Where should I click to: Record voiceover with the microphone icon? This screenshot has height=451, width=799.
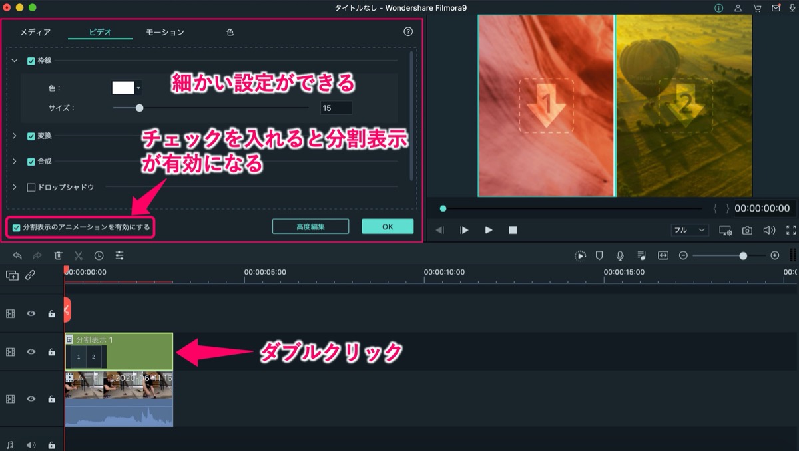tap(620, 255)
